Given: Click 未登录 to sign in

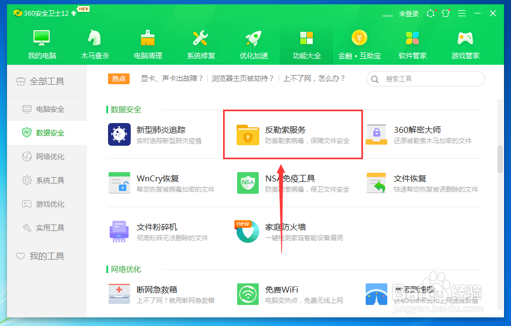Looking at the screenshot, I should point(409,13).
